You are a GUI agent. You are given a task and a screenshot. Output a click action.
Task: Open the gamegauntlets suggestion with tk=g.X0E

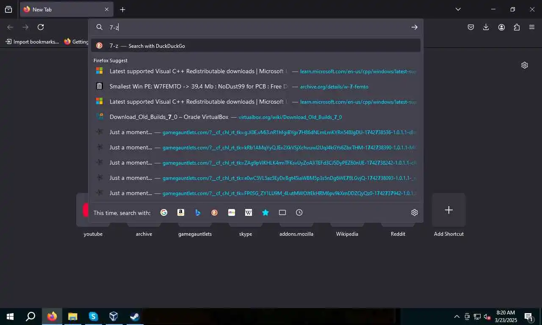pos(256,132)
